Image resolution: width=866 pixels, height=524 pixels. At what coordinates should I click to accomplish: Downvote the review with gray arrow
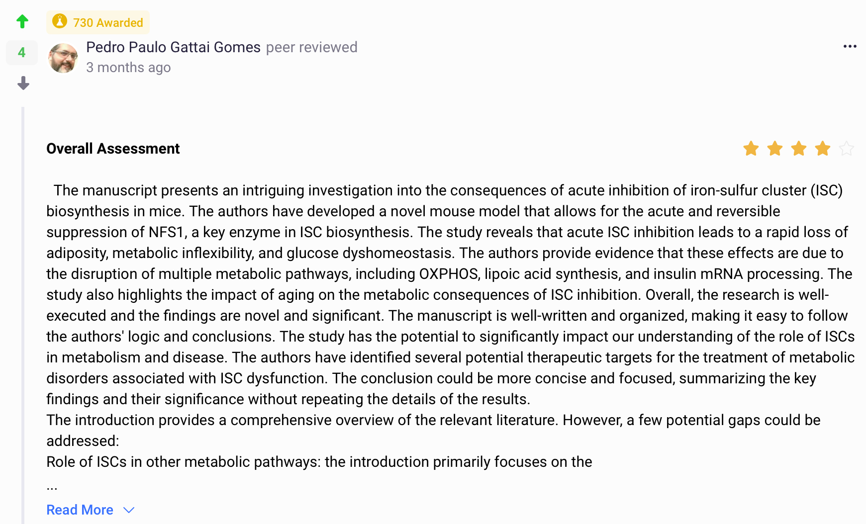point(23,83)
